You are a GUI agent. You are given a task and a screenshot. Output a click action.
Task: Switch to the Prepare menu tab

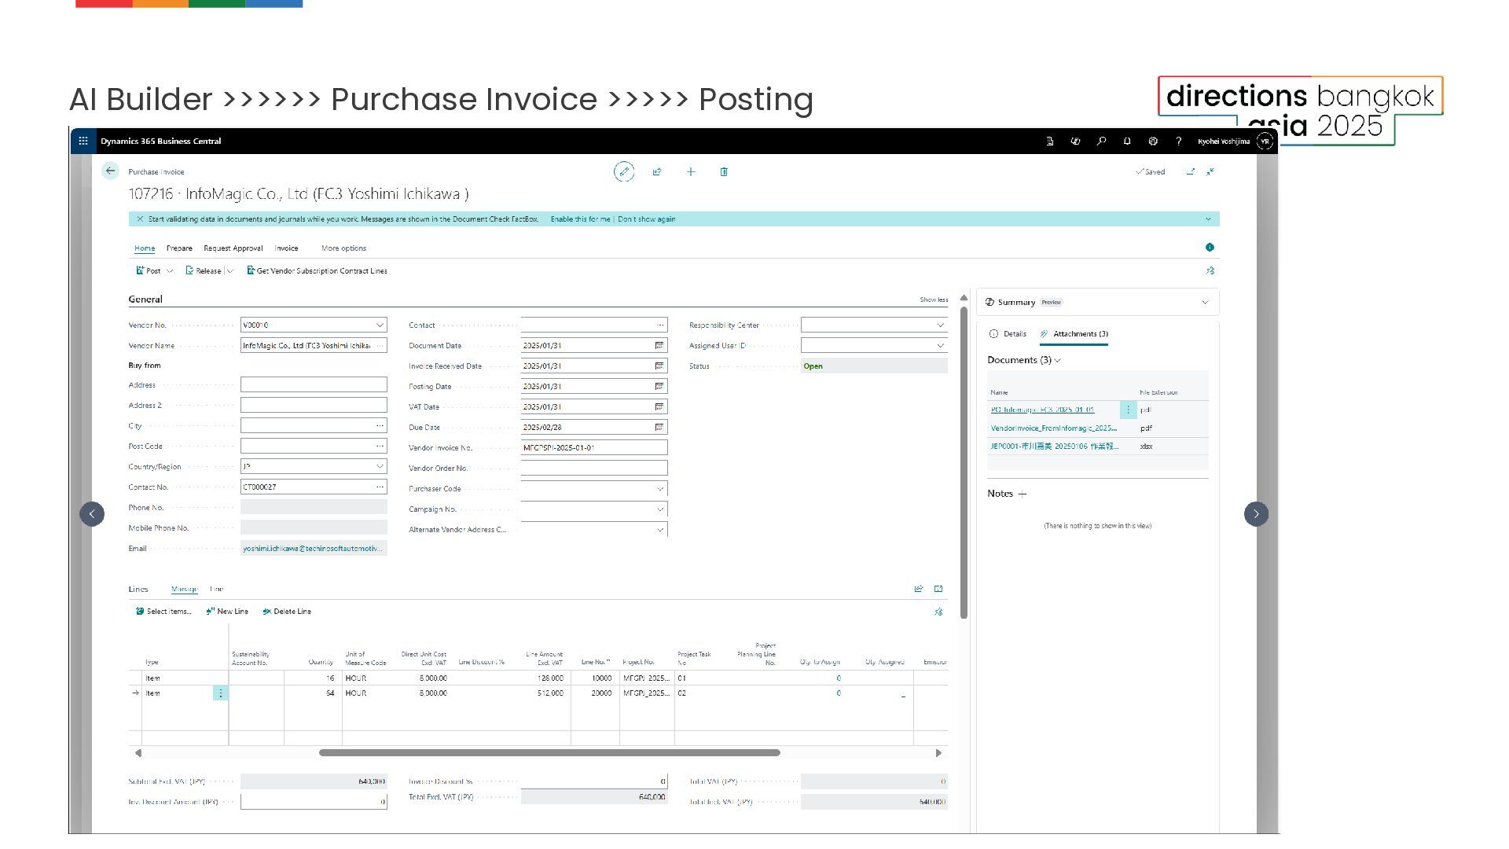[x=179, y=248]
